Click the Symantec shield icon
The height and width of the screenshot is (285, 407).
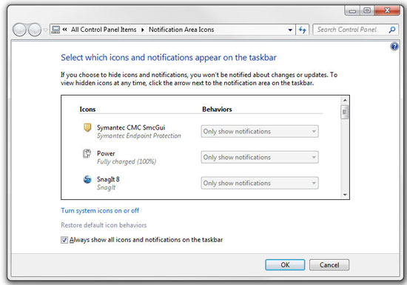(87, 127)
